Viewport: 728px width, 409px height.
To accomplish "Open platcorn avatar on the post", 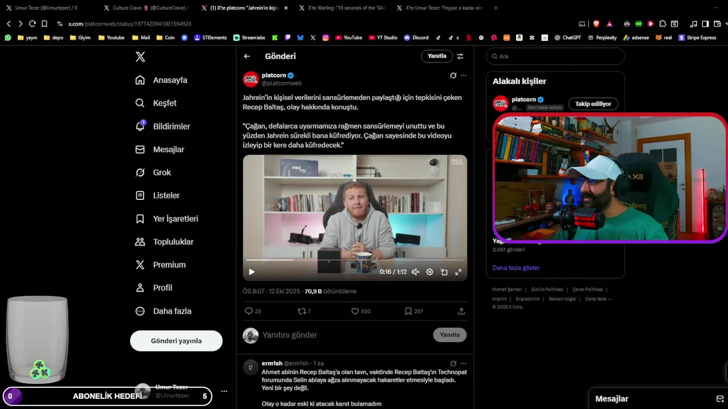I will tap(251, 79).
